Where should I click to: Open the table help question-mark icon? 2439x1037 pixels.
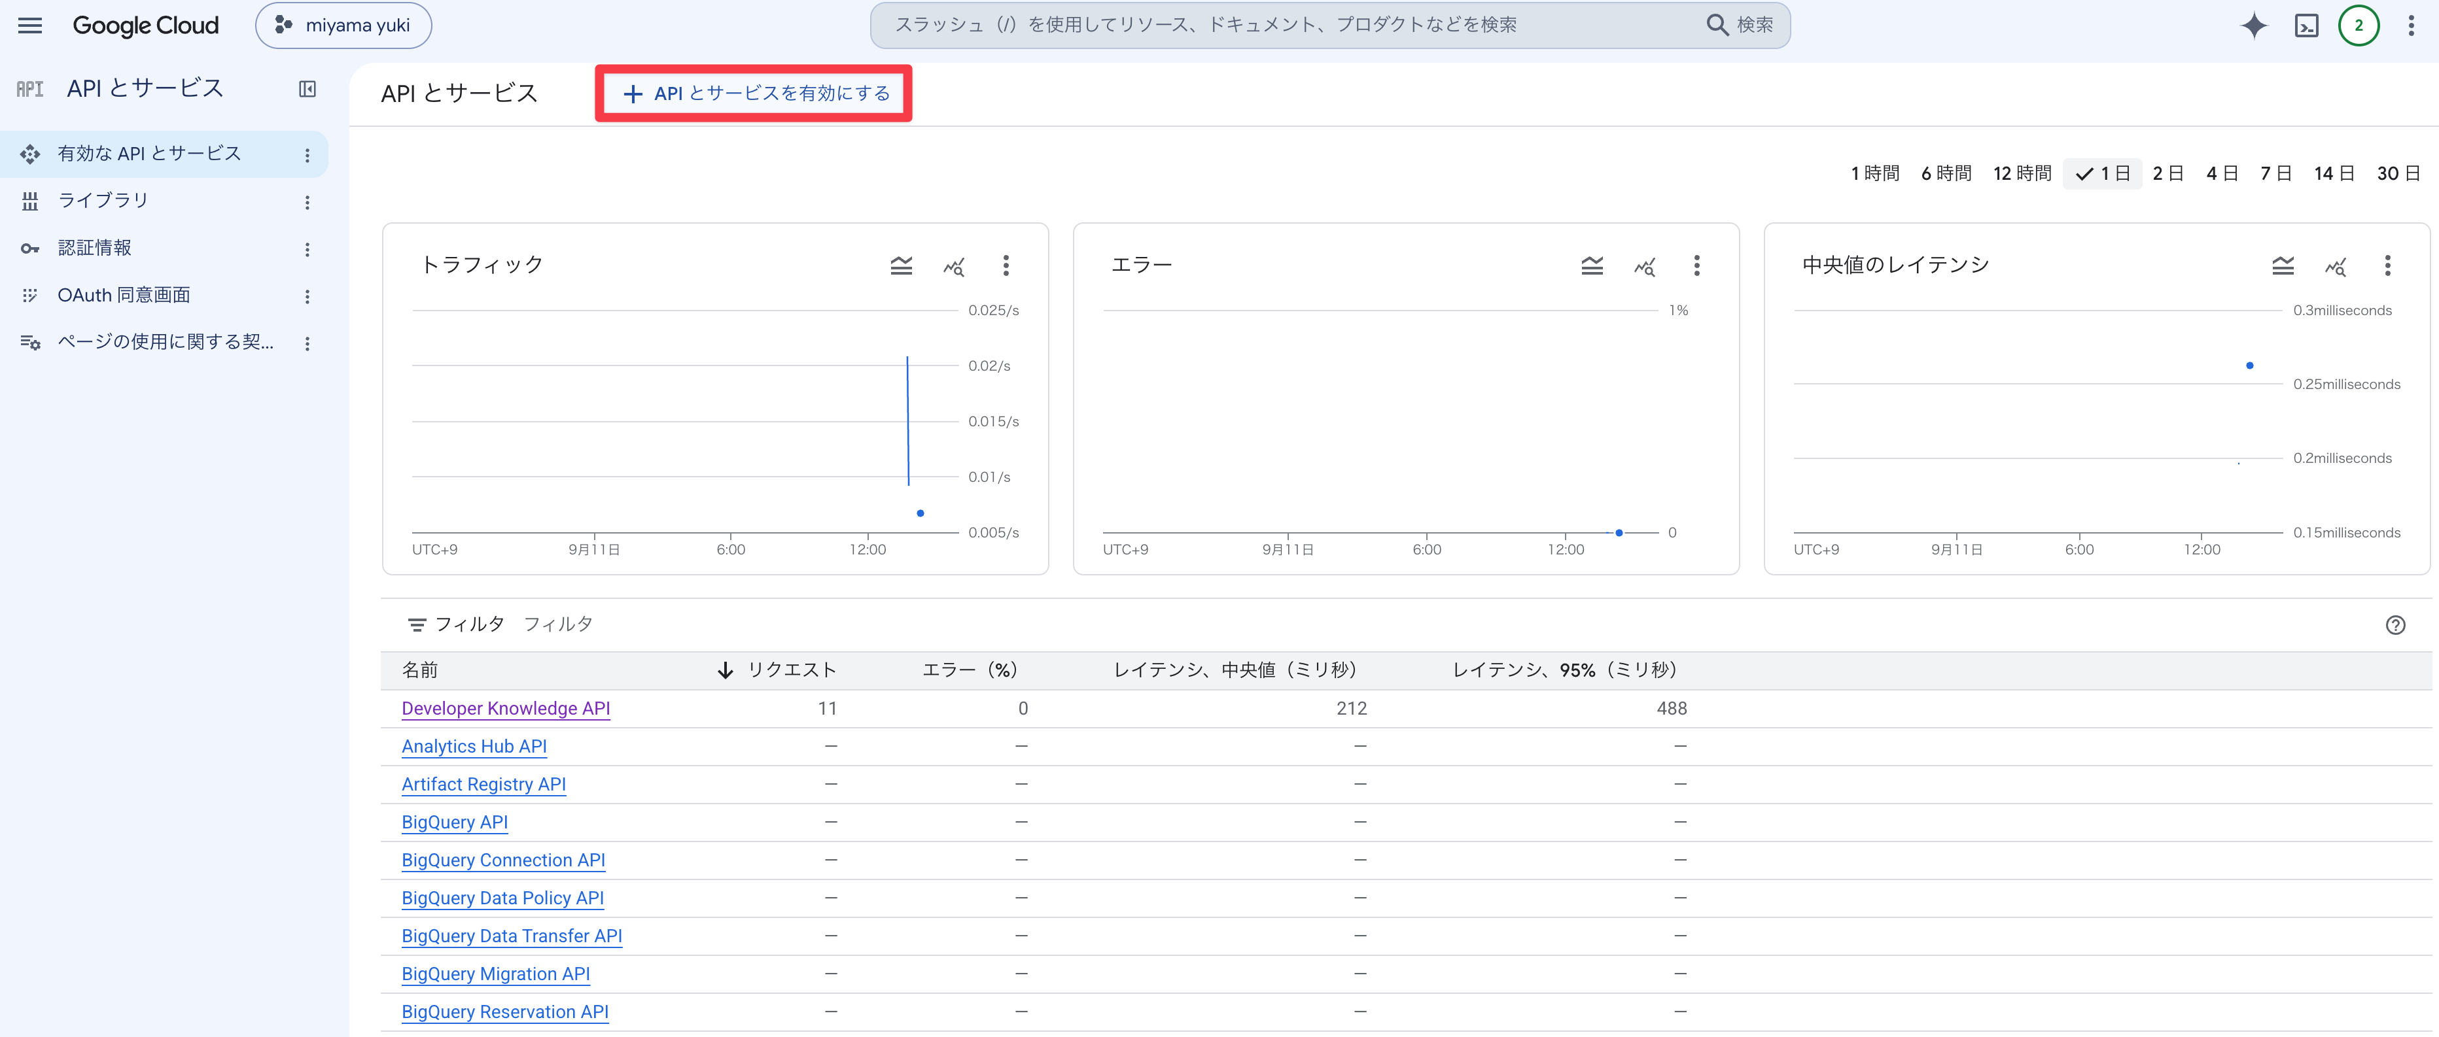click(x=2395, y=624)
